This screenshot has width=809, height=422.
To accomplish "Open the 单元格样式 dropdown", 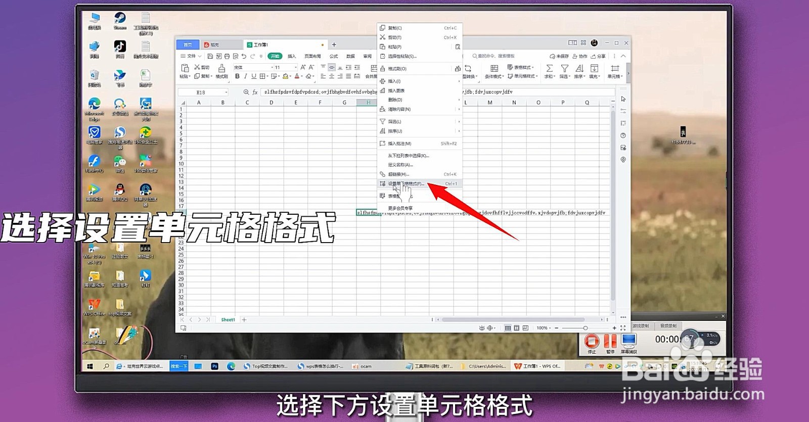I will click(x=522, y=76).
